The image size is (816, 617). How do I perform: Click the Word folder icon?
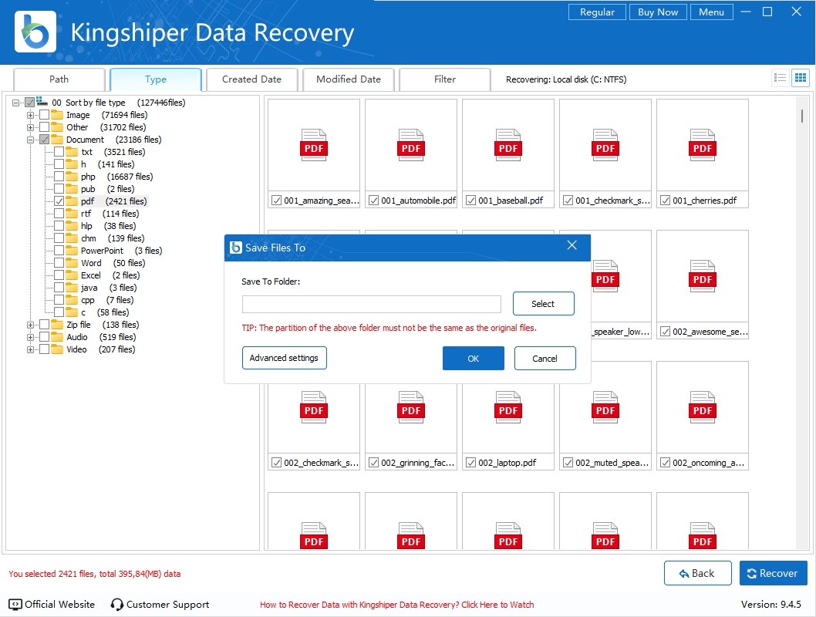(x=72, y=263)
